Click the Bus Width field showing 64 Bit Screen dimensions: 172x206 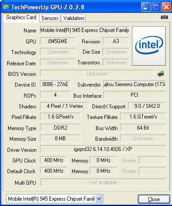143,128
